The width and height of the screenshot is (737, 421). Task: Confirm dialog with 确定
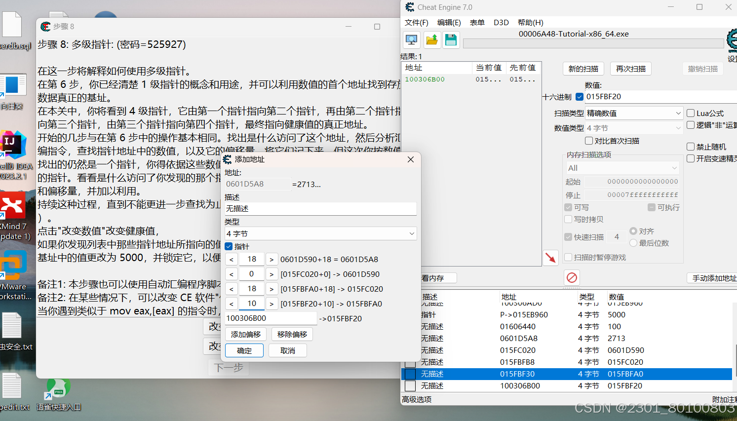244,350
